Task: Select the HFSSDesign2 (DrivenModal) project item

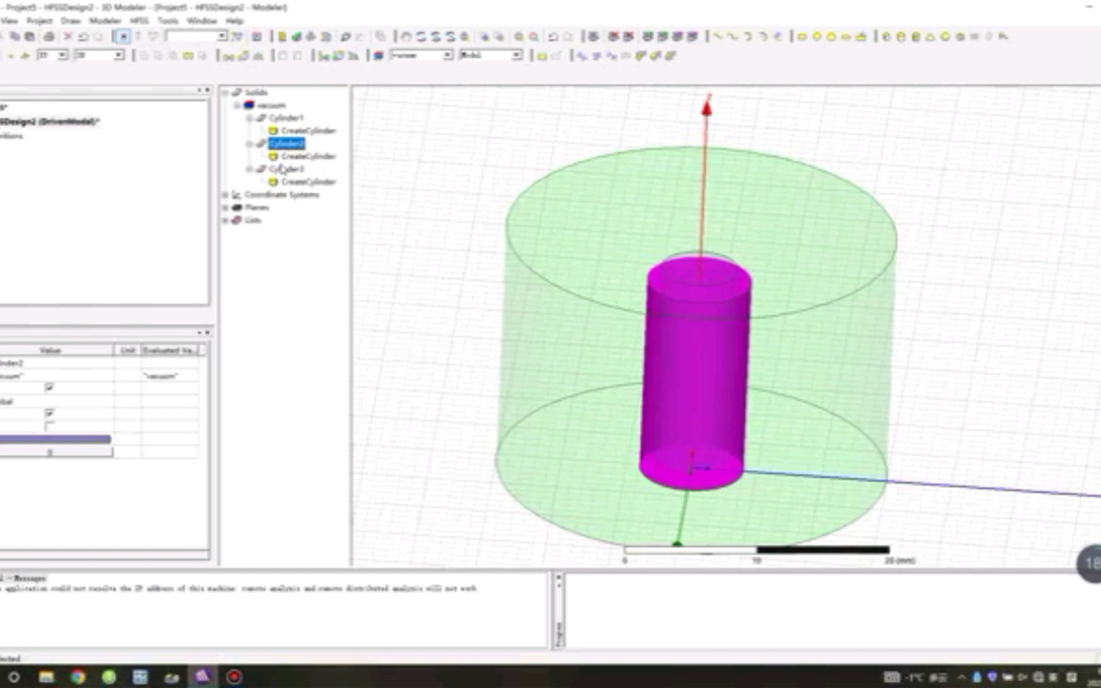Action: coord(50,122)
